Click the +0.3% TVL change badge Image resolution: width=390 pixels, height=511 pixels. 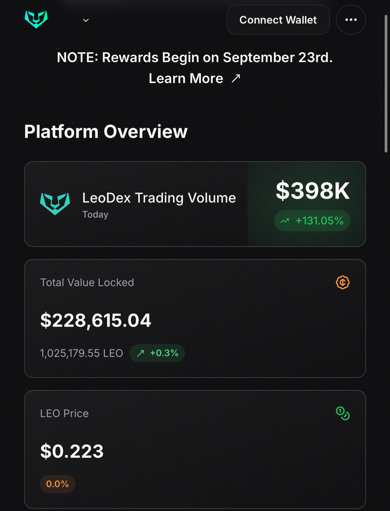157,353
